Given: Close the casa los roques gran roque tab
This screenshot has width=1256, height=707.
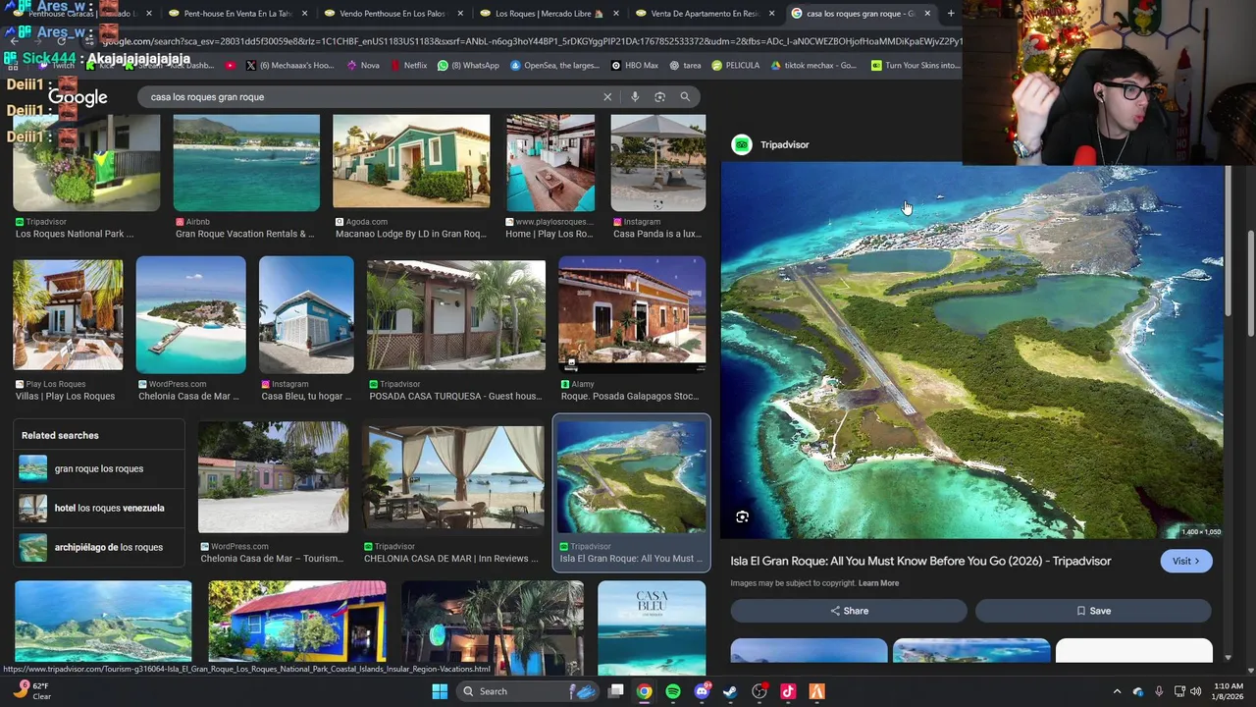Looking at the screenshot, I should click(x=927, y=14).
